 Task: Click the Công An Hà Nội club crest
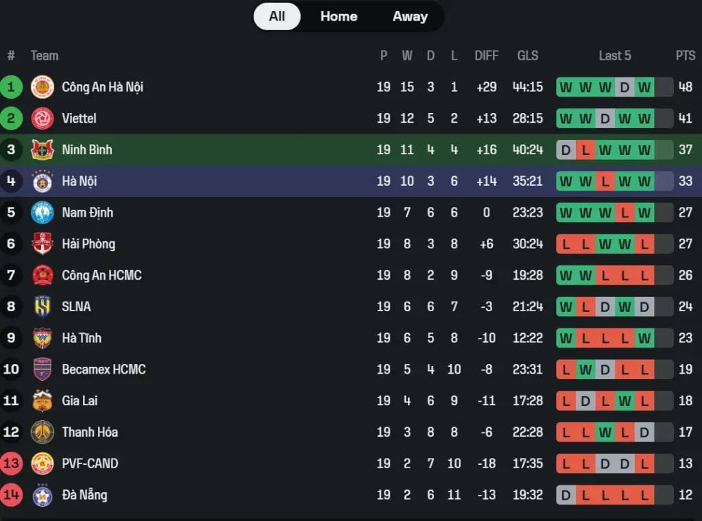43,87
